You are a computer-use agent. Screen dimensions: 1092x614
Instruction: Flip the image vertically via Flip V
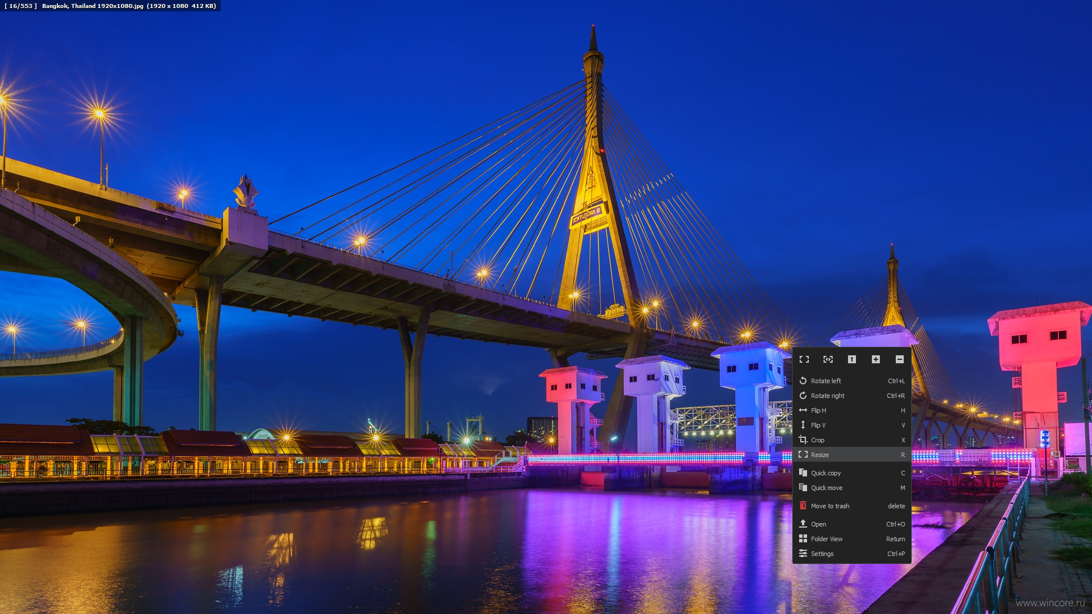[852, 425]
